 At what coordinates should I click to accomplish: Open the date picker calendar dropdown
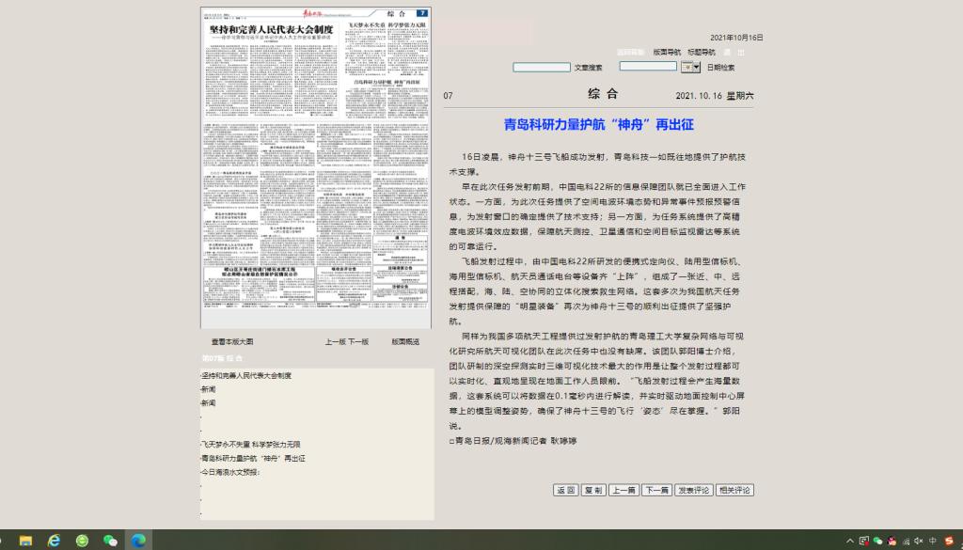(x=691, y=67)
